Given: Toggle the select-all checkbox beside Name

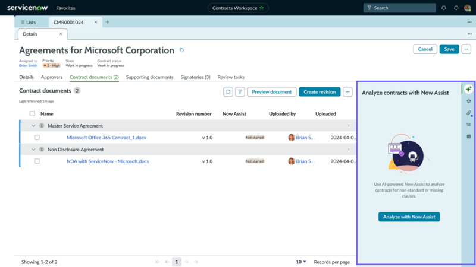Looking at the screenshot, I should (32, 113).
